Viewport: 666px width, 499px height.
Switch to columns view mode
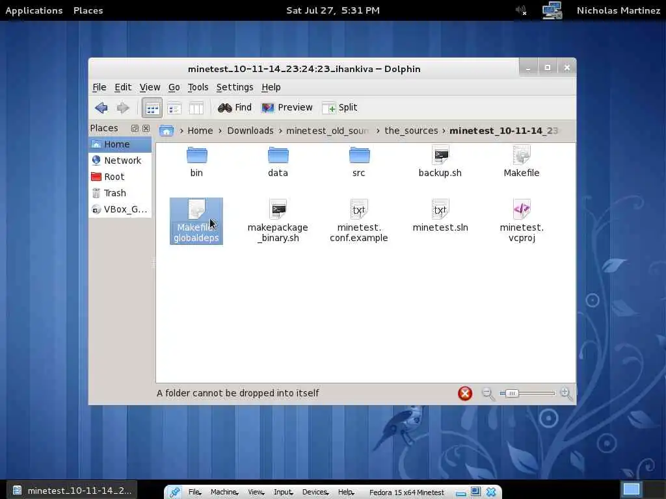196,109
